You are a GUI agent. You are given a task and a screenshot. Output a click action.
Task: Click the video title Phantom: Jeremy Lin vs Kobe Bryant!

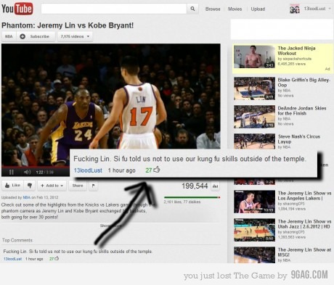(68, 25)
